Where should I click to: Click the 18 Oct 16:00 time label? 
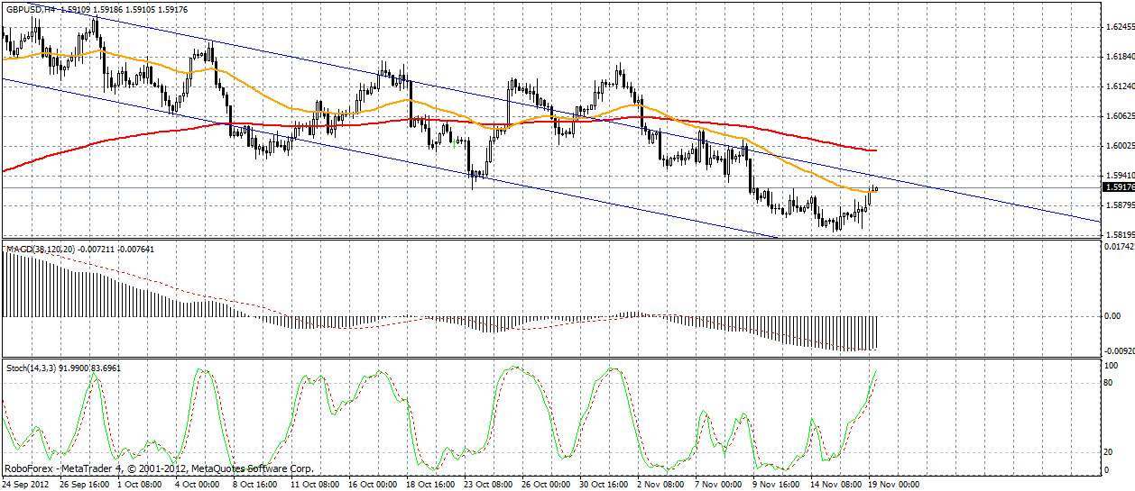(431, 485)
